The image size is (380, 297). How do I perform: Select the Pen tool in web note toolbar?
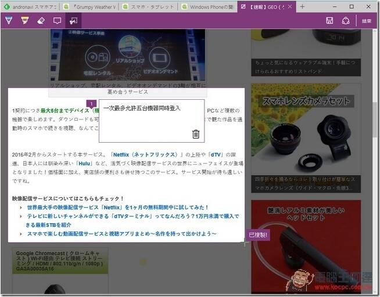click(x=9, y=20)
